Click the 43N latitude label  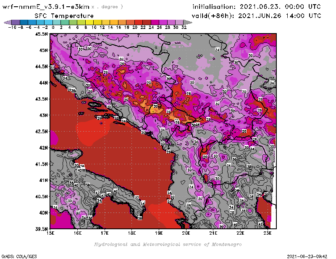43,115
